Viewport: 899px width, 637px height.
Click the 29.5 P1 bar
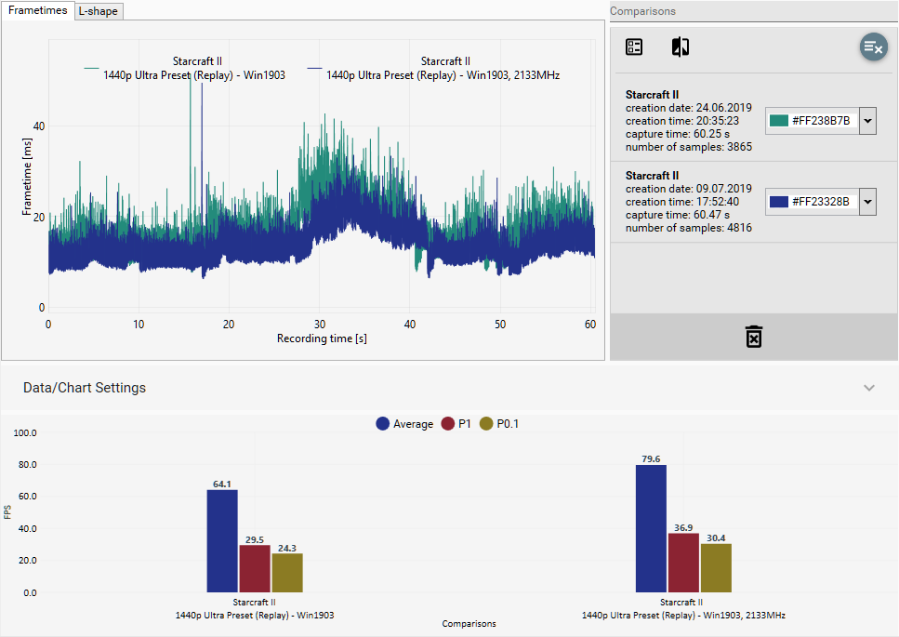click(x=255, y=568)
